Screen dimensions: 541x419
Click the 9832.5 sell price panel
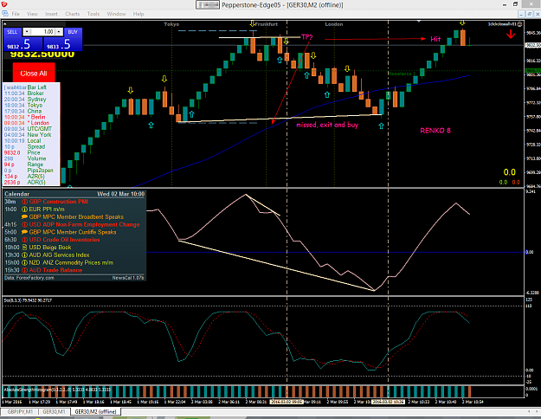point(23,44)
